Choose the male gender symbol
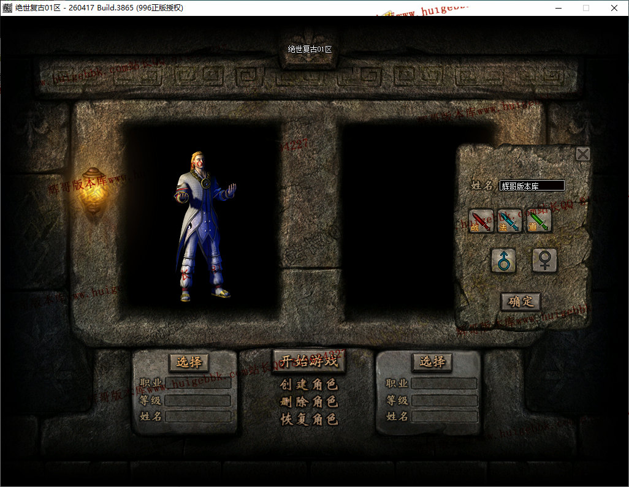 [503, 260]
